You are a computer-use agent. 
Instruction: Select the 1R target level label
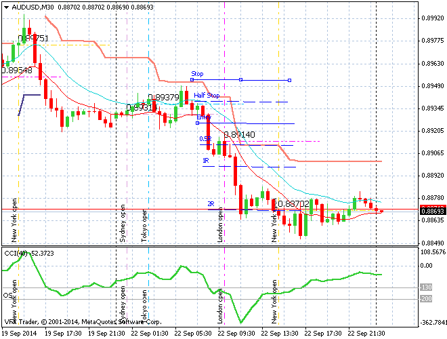205,161
